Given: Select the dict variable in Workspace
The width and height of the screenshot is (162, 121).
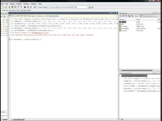Looking at the screenshot, I should [123, 24].
